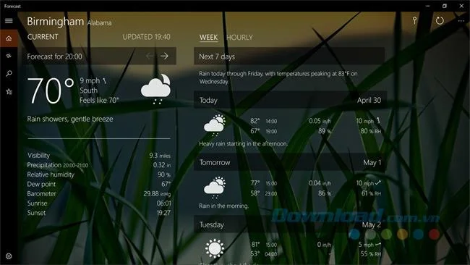Go to the Home sidebar icon
Viewport: 470px width, 265px height.
[x=9, y=38]
